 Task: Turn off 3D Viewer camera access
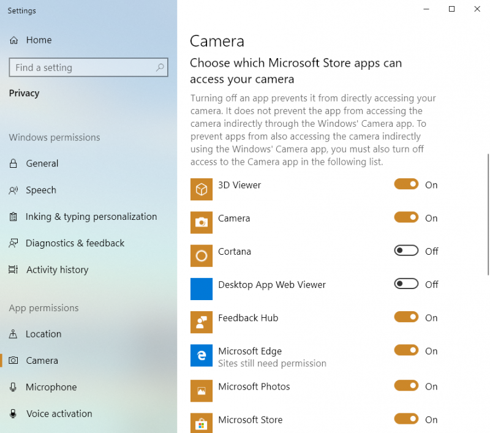406,184
